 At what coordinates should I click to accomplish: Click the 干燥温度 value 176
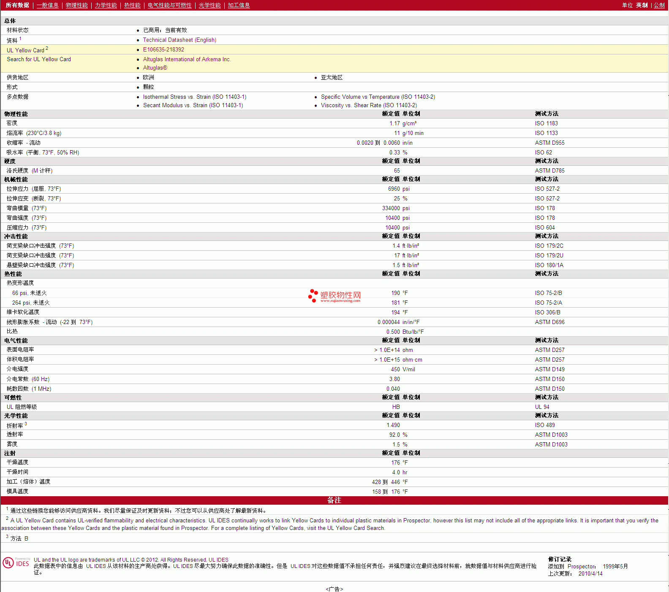coord(395,462)
